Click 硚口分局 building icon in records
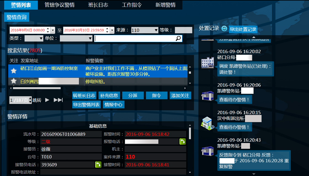 coord(207,63)
